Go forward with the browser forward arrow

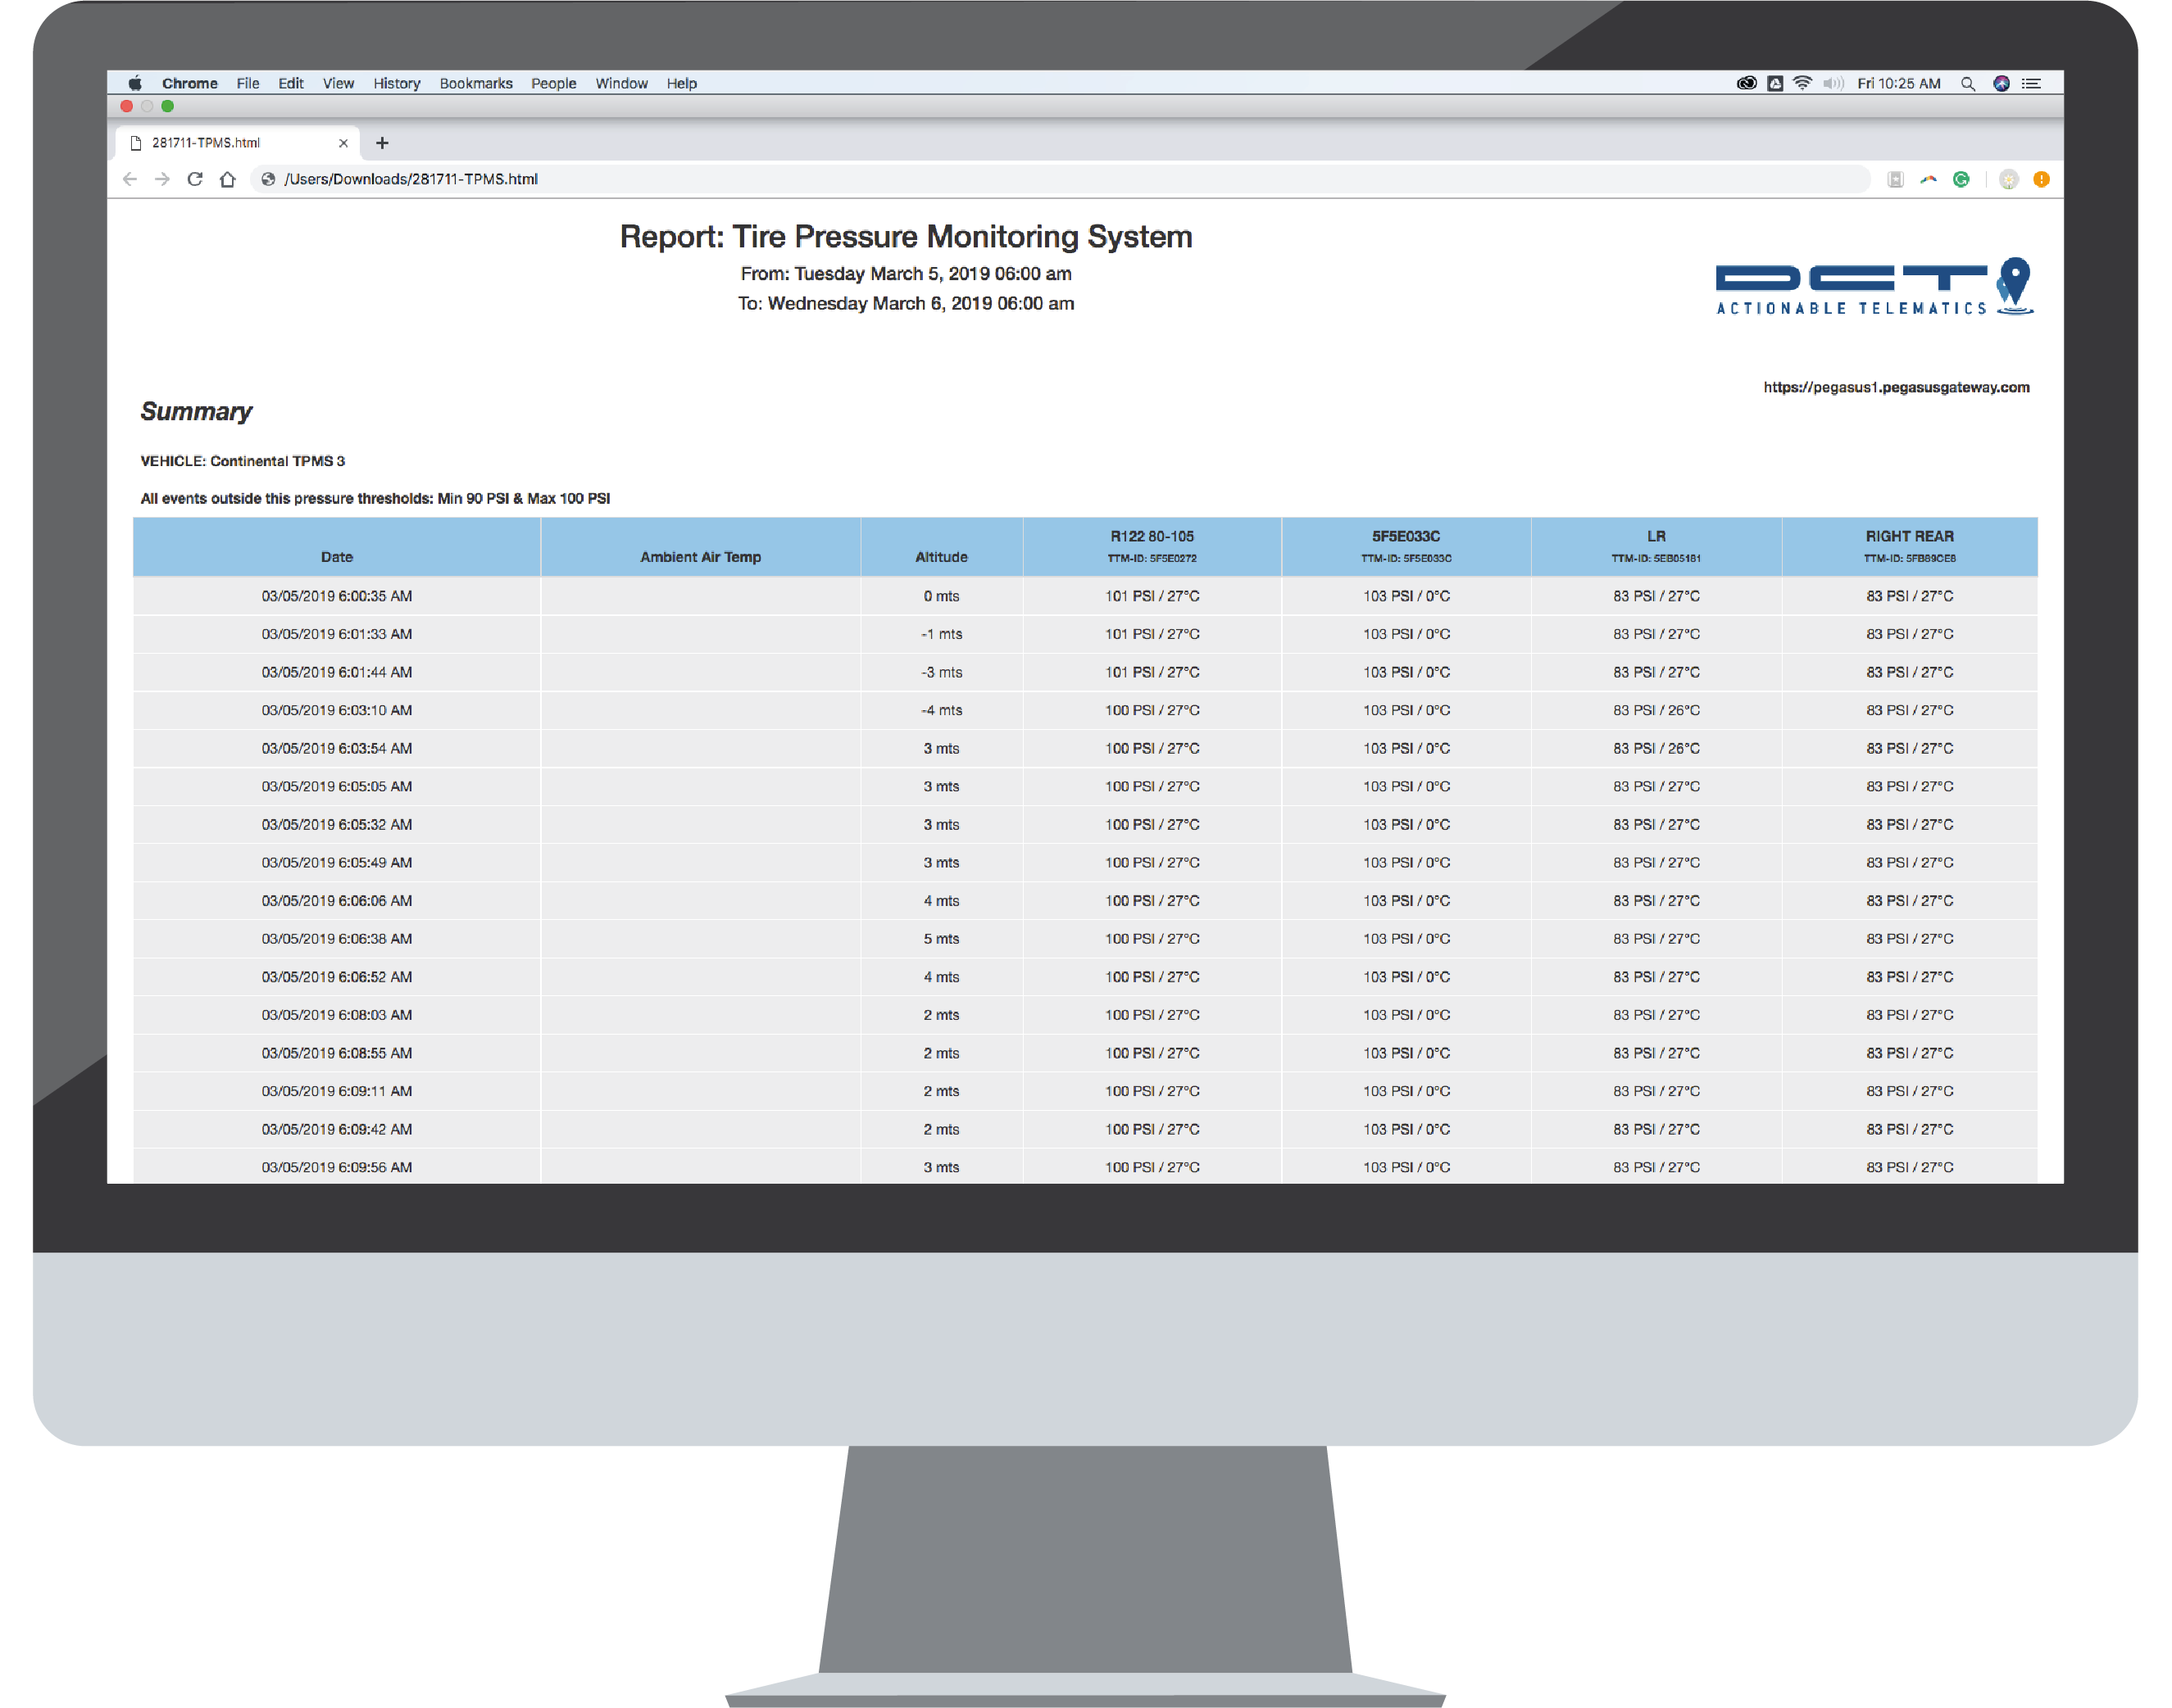[162, 179]
